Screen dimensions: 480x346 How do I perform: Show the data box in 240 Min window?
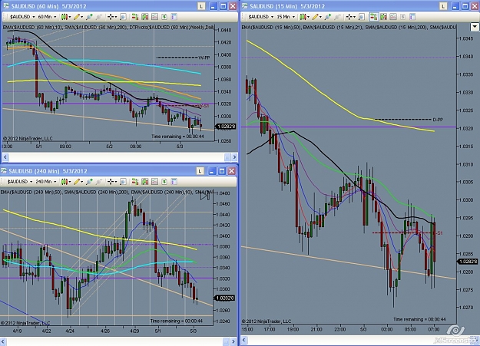pos(123,182)
